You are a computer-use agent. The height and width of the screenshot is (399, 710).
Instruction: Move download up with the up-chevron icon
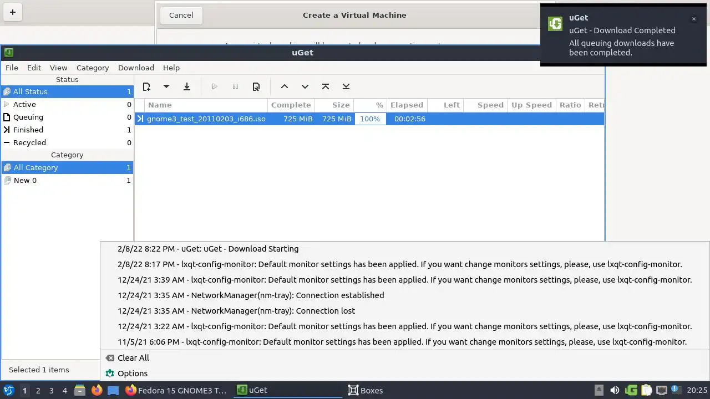284,86
